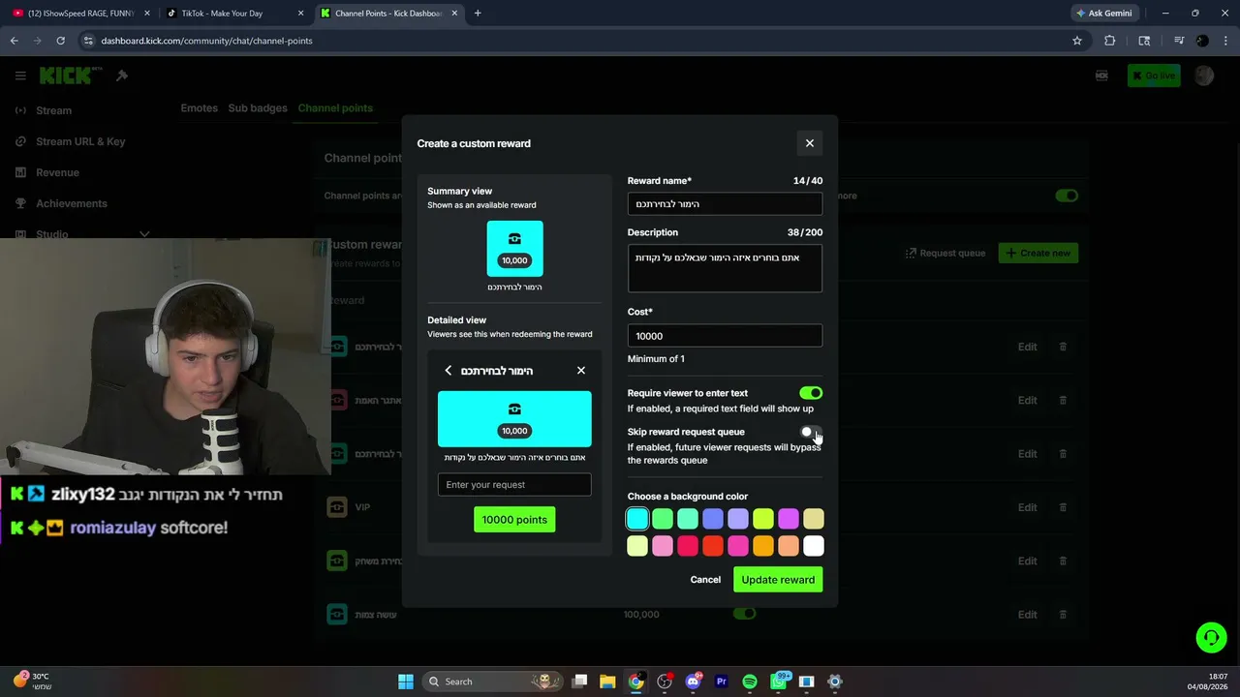Go back to the previous page

coord(14,41)
